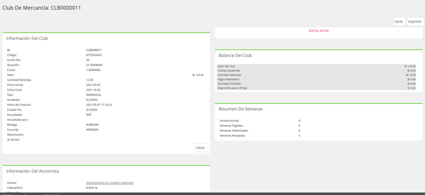Select the Información Del Club heading
This screenshot has width=425, height=195.
[x=27, y=38]
